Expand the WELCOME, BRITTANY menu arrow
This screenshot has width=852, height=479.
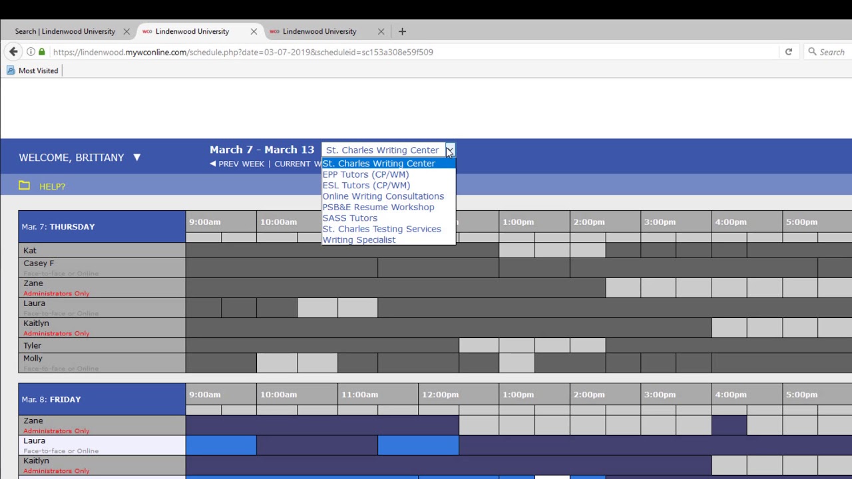[x=136, y=158]
